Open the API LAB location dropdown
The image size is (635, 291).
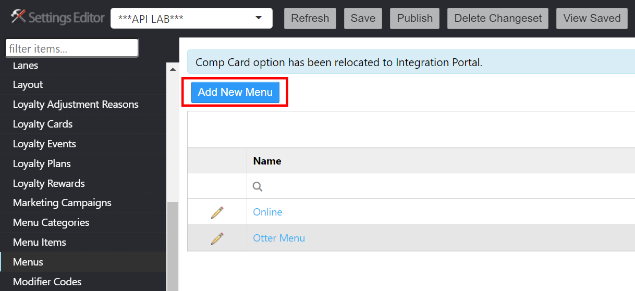click(x=191, y=19)
